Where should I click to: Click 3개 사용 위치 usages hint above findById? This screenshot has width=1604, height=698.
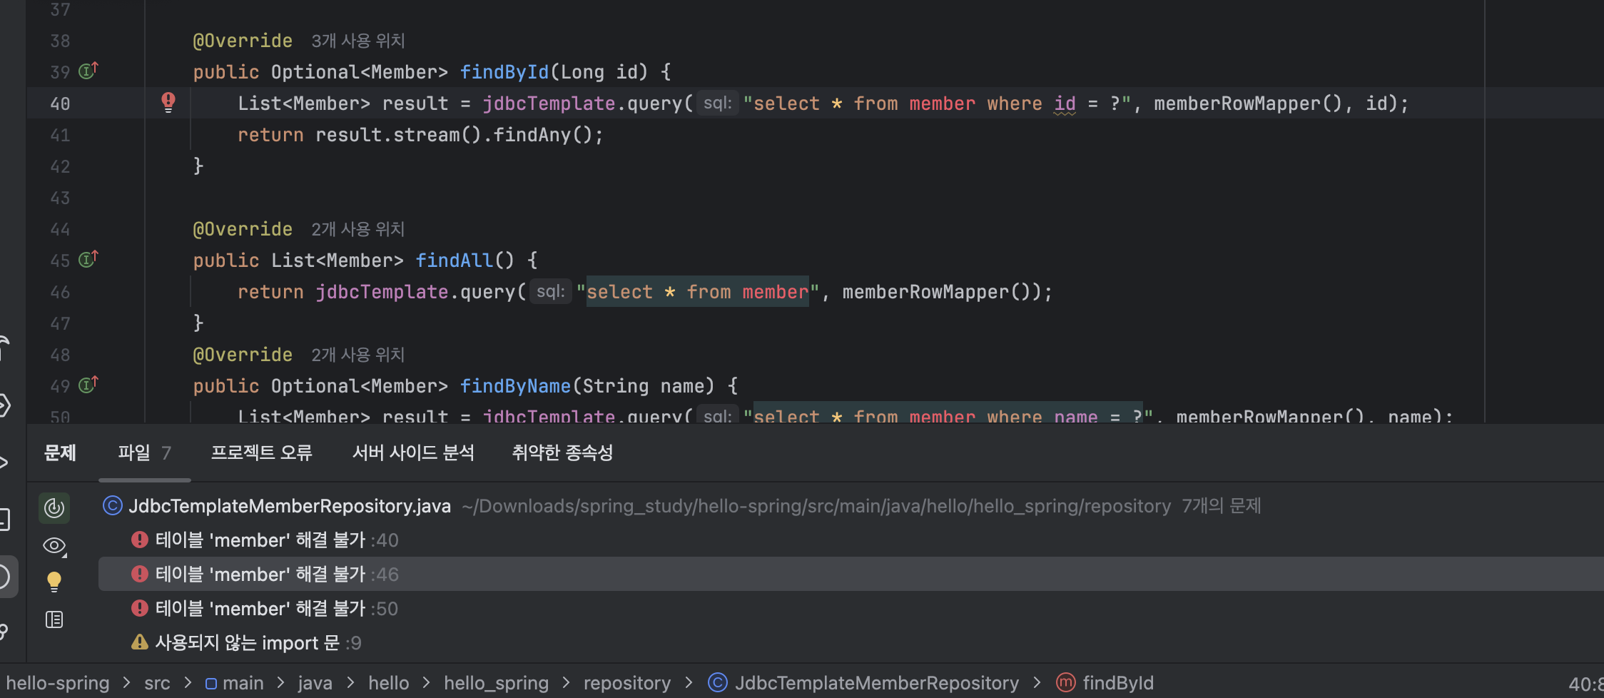(358, 41)
